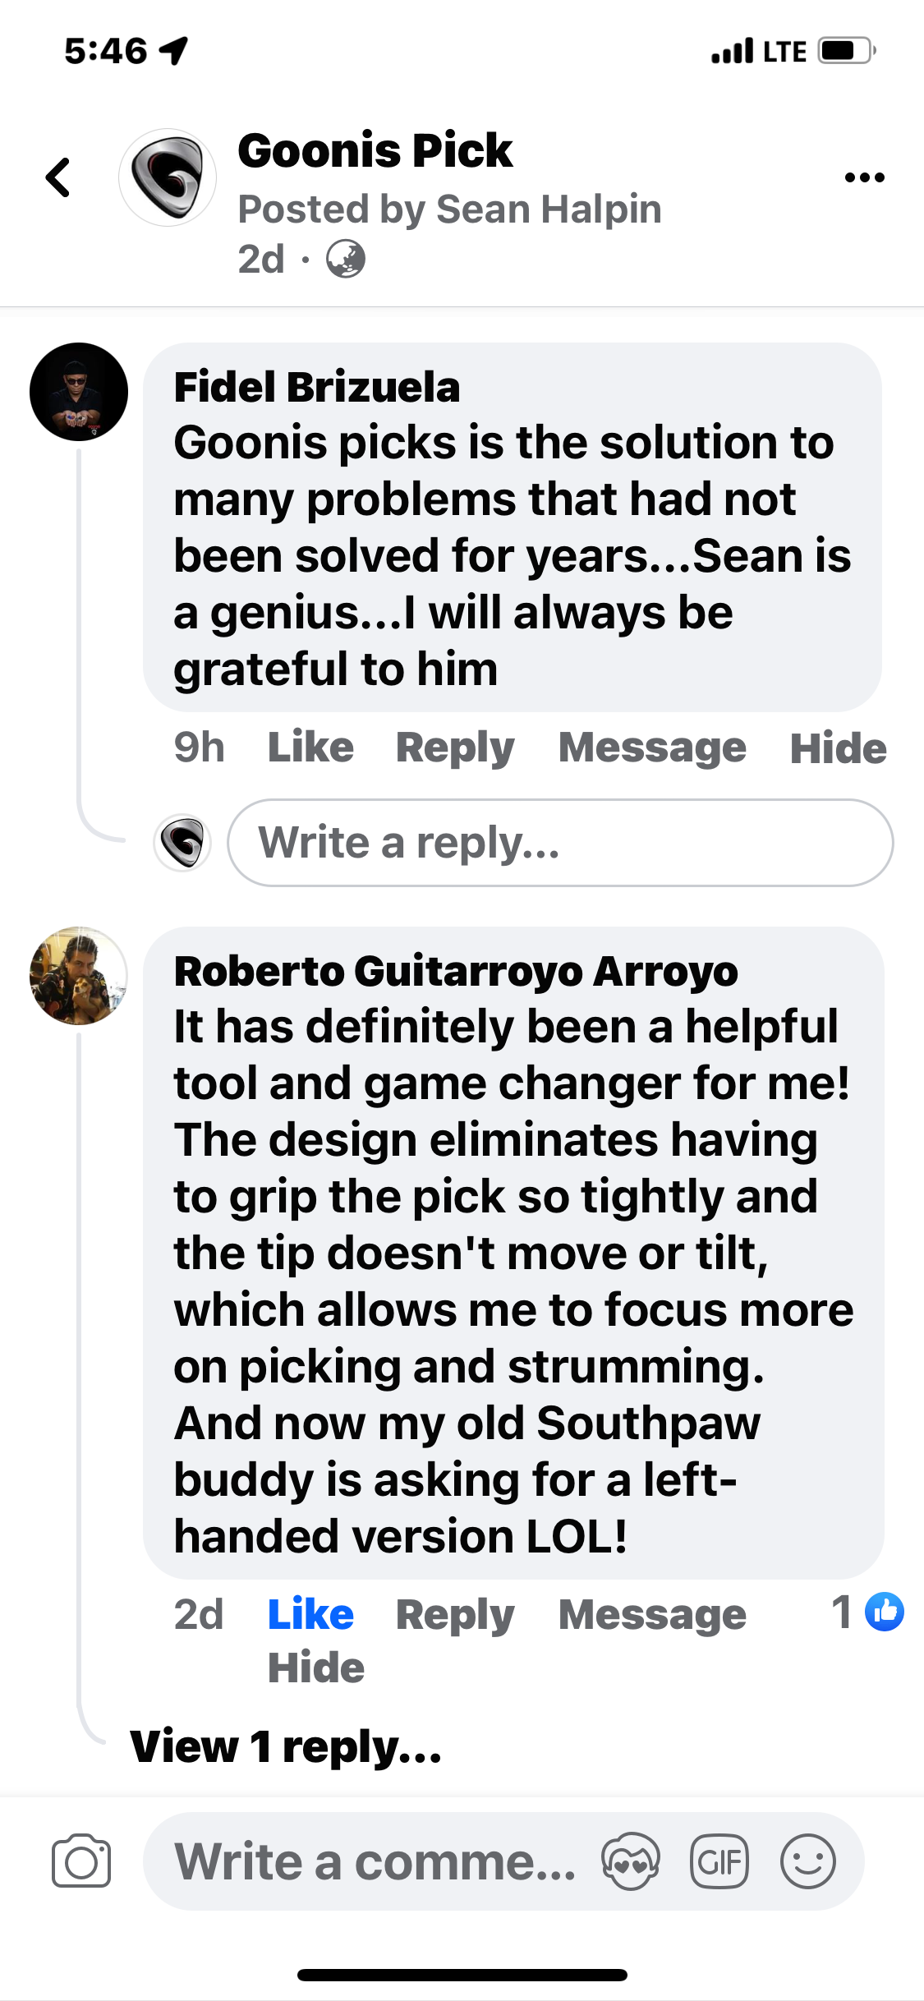Open the avatar sticker picker icon

[x=630, y=1861]
